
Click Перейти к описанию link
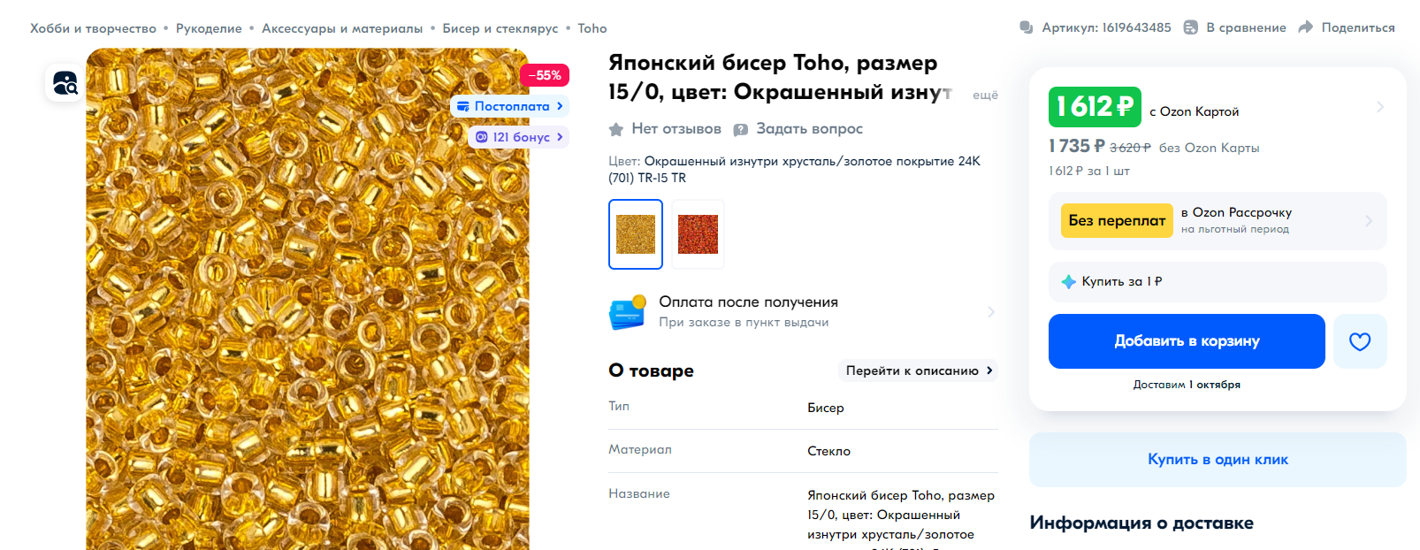pyautogui.click(x=919, y=370)
